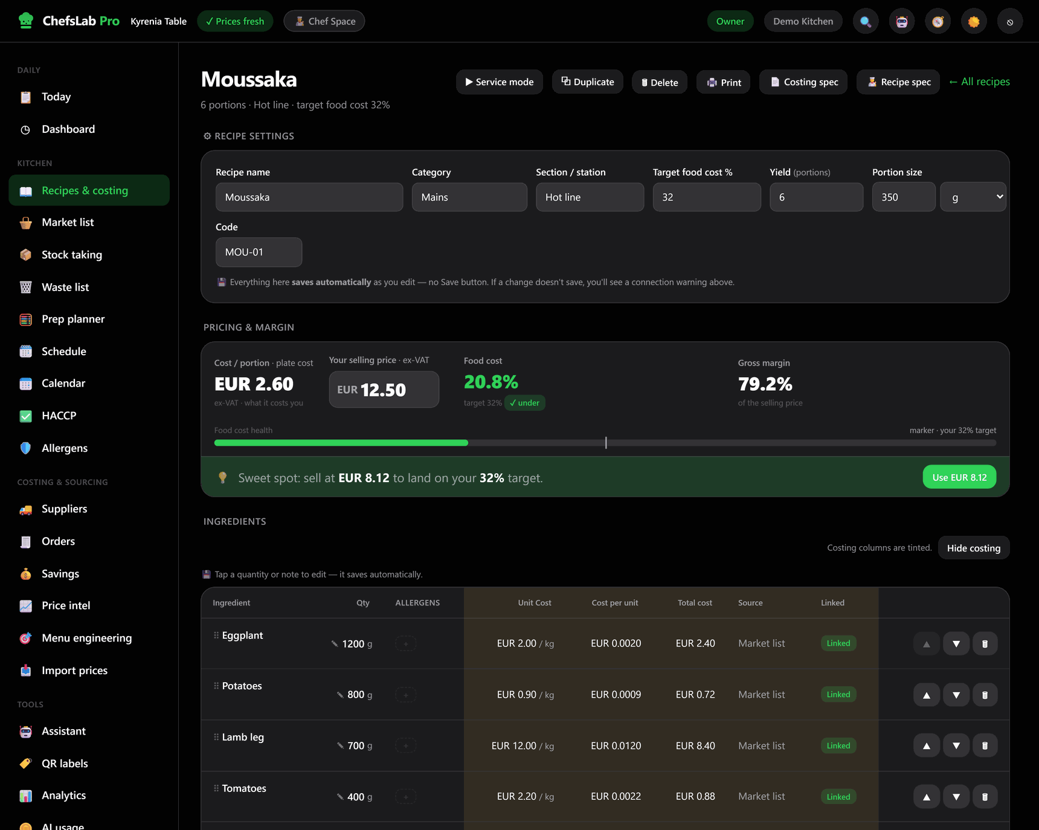Screen dimensions: 1039x830
Task: Delete the Eggplant ingredient row
Action: [x=985, y=643]
